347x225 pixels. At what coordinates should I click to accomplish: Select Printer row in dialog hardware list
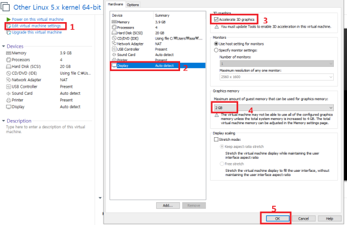click(157, 60)
